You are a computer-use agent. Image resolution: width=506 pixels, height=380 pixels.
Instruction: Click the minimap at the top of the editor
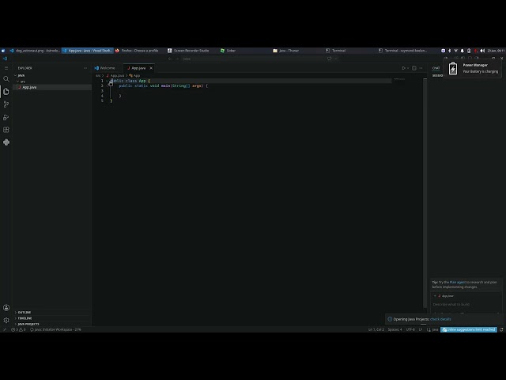pyautogui.click(x=399, y=79)
